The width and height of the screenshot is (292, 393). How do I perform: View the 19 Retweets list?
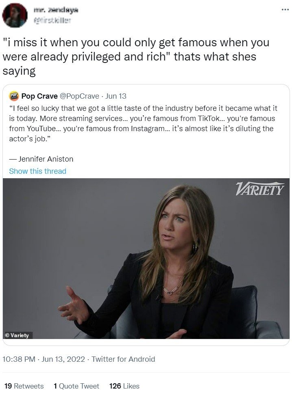[x=24, y=386]
